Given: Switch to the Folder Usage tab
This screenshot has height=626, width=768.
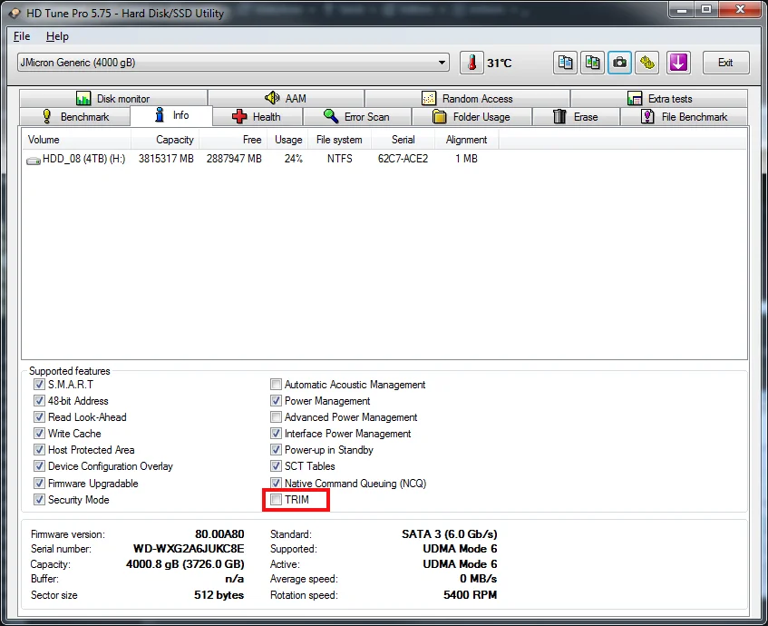Looking at the screenshot, I should [471, 117].
